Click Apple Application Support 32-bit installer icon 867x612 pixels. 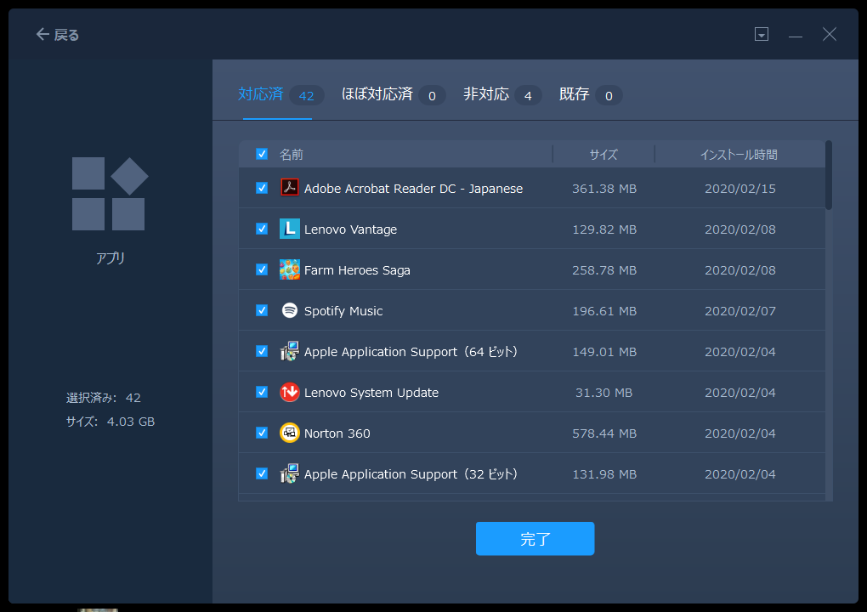289,473
